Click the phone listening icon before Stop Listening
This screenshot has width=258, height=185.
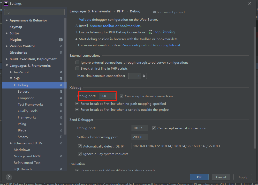tap(150, 32)
